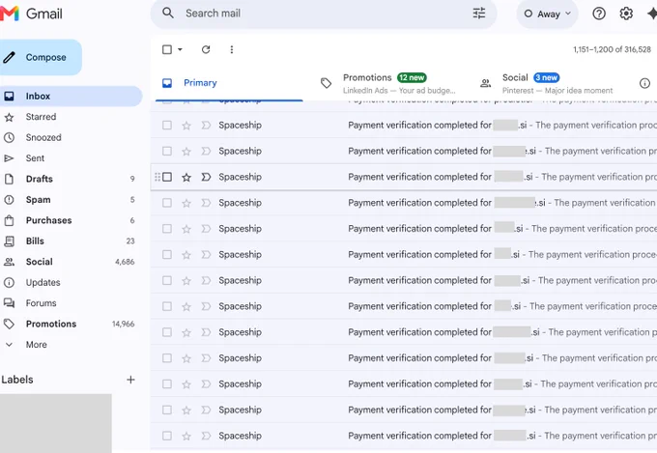The height and width of the screenshot is (453, 657).
Task: Open the Away status dropdown
Action: click(x=547, y=14)
